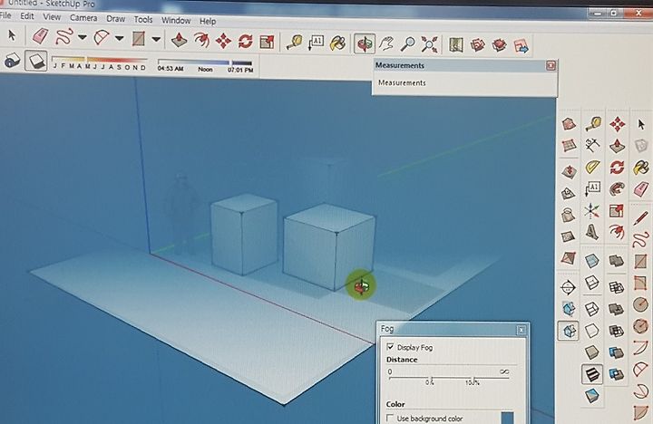Image resolution: width=653 pixels, height=424 pixels.
Task: Select the Protractor tool
Action: click(592, 167)
